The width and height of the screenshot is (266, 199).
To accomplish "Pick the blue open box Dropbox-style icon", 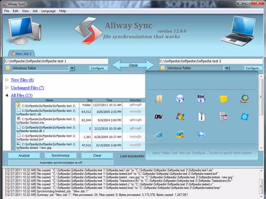I will [201, 134].
